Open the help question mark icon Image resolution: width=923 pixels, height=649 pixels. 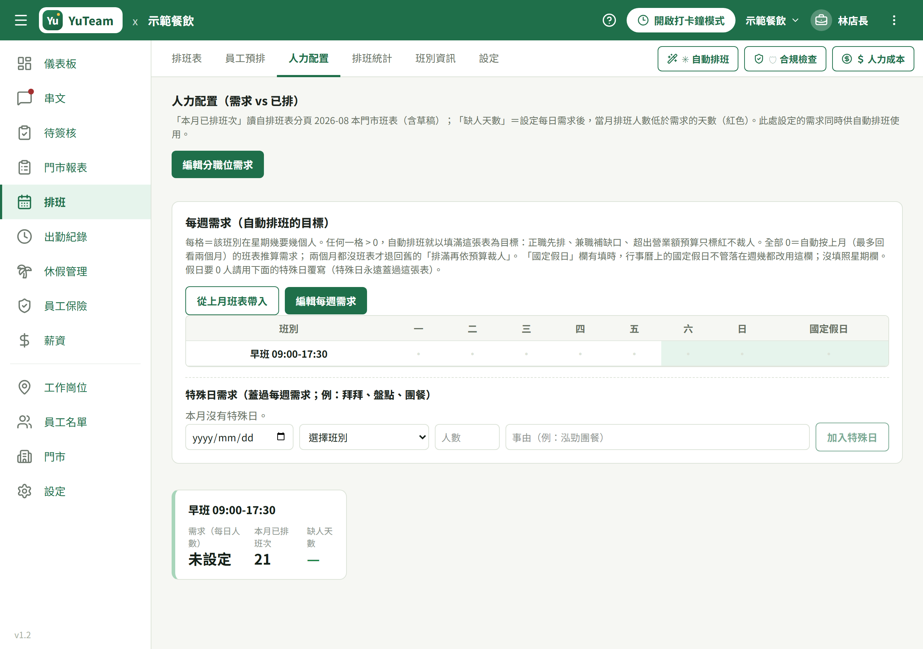pyautogui.click(x=609, y=20)
